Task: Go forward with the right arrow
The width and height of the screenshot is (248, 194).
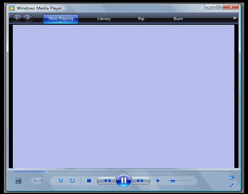Action: point(27,18)
